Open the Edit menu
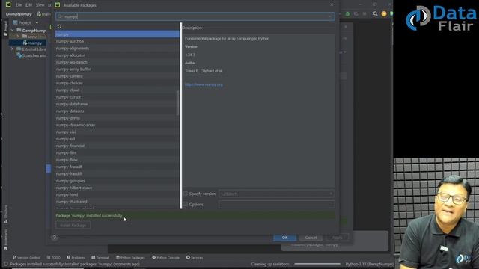The height and width of the screenshot is (269, 479). pyautogui.click(x=28, y=5)
